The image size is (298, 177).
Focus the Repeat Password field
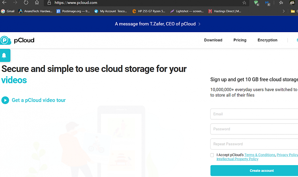(x=254, y=144)
